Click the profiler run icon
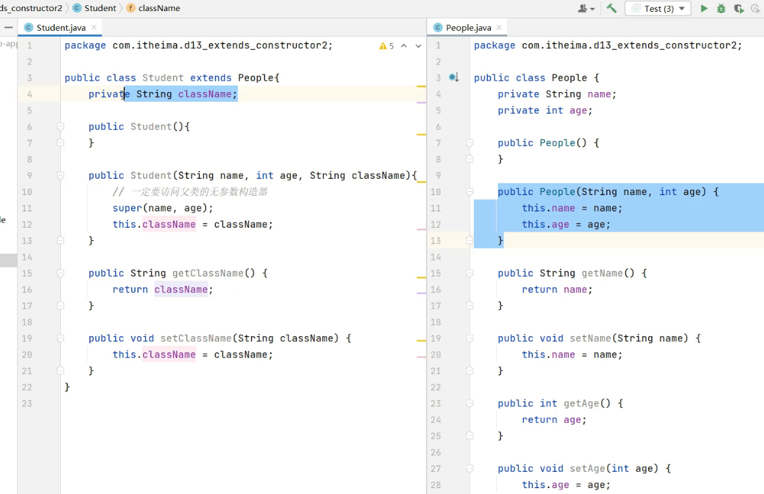This screenshot has width=764, height=494. 756,8
